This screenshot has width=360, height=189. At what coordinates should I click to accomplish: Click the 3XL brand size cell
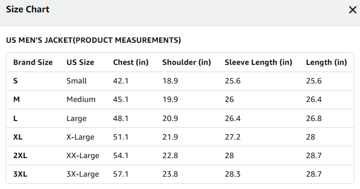pos(20,174)
